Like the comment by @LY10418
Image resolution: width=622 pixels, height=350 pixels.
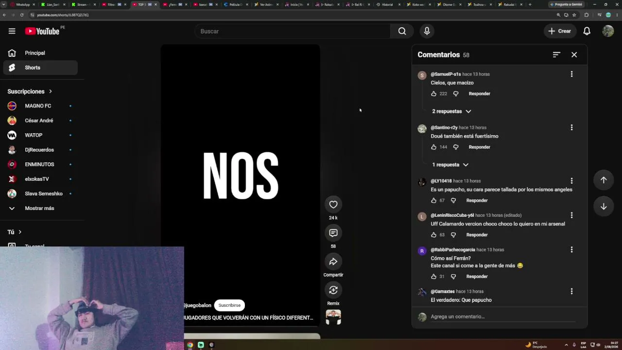[434, 201]
